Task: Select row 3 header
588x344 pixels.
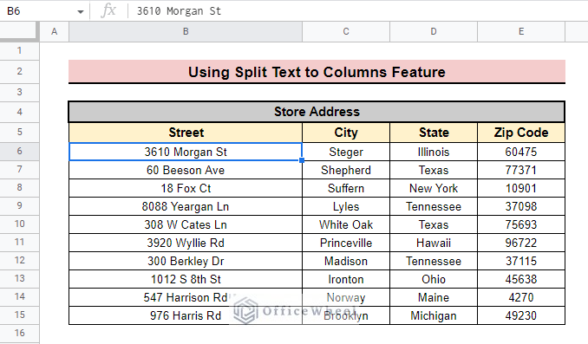Action: [x=19, y=92]
